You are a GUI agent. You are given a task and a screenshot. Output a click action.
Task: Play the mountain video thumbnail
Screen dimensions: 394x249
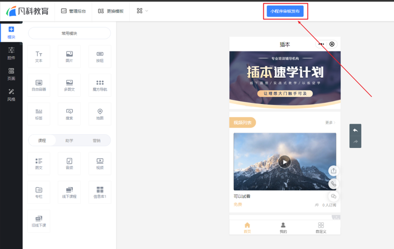(285, 162)
